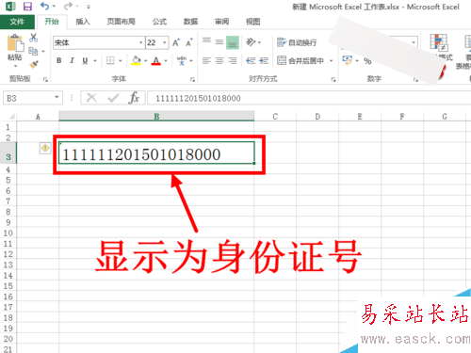The image size is (471, 353).
Task: Select the Format Painter brush icon
Action: (x=33, y=64)
